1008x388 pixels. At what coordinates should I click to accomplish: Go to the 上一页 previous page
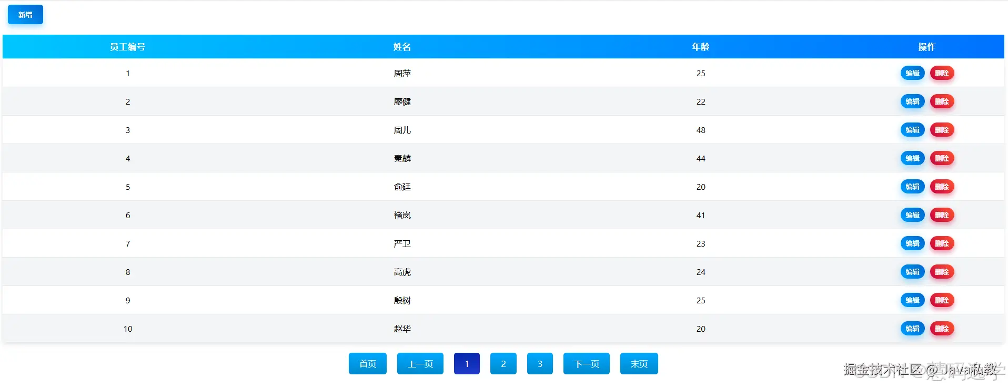(420, 364)
